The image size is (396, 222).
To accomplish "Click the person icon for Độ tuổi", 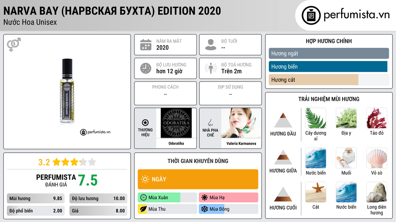I will coord(211,45).
